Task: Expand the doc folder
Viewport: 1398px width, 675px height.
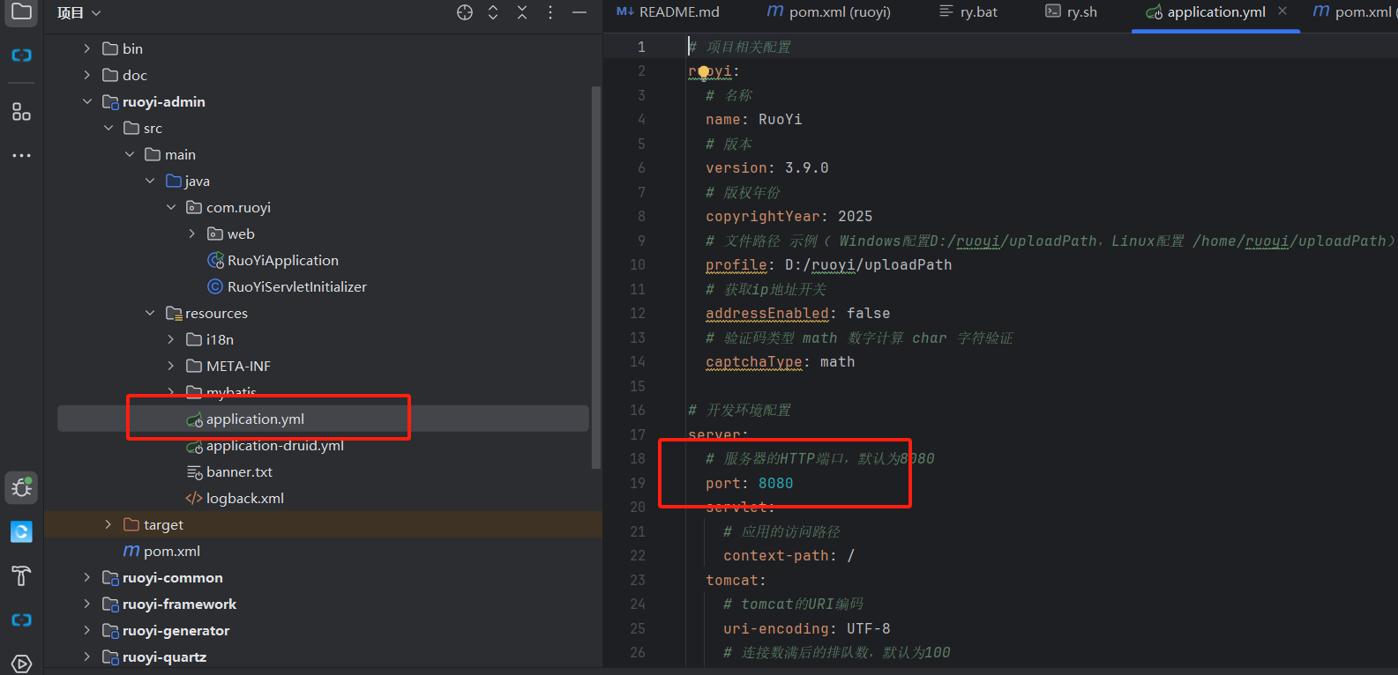Action: [86, 75]
